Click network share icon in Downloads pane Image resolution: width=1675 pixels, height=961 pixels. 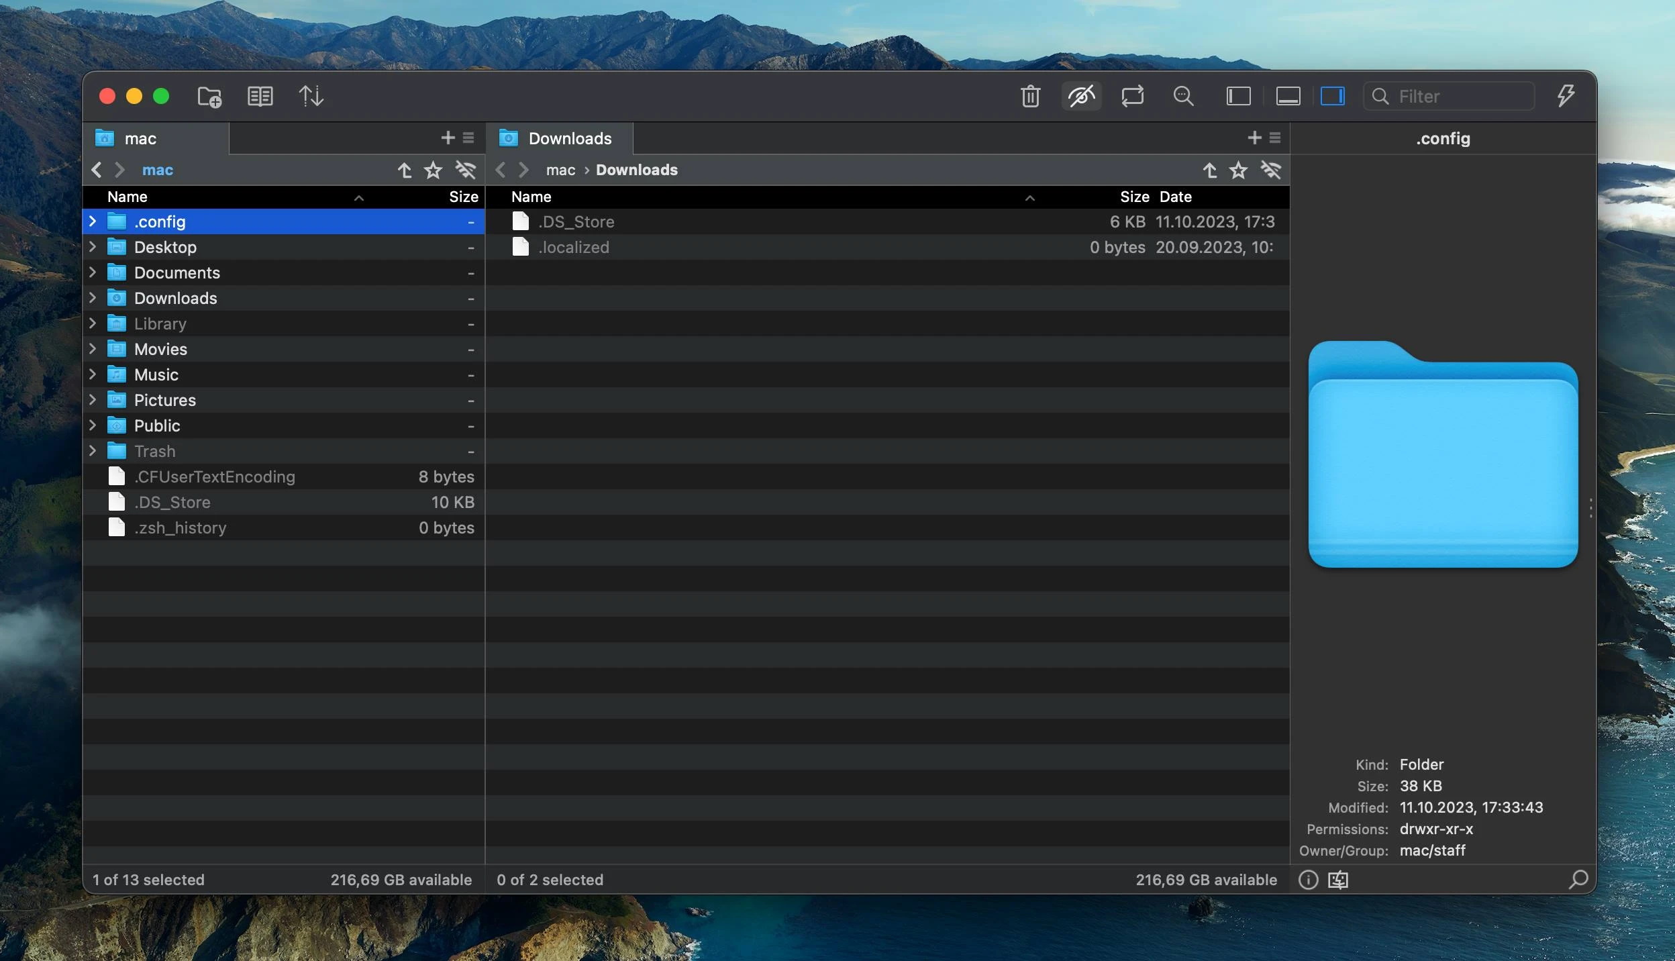tap(1270, 170)
